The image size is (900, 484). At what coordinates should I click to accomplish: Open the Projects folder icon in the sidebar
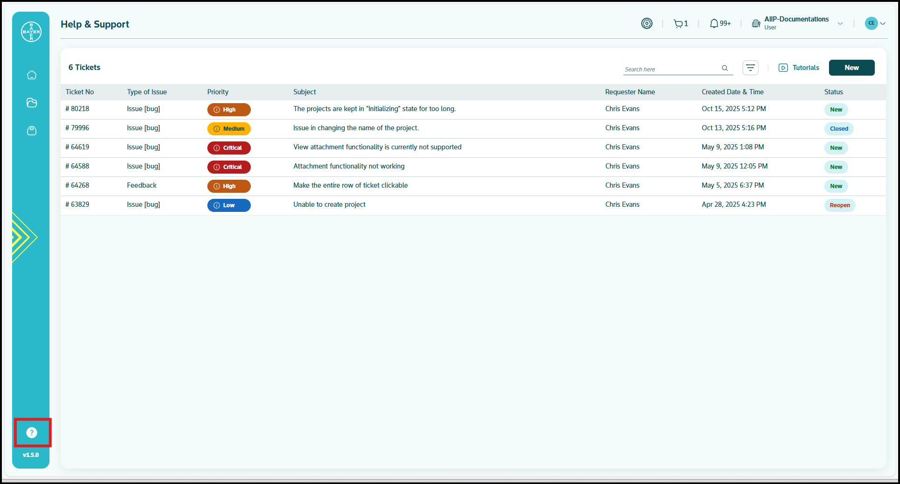click(31, 103)
